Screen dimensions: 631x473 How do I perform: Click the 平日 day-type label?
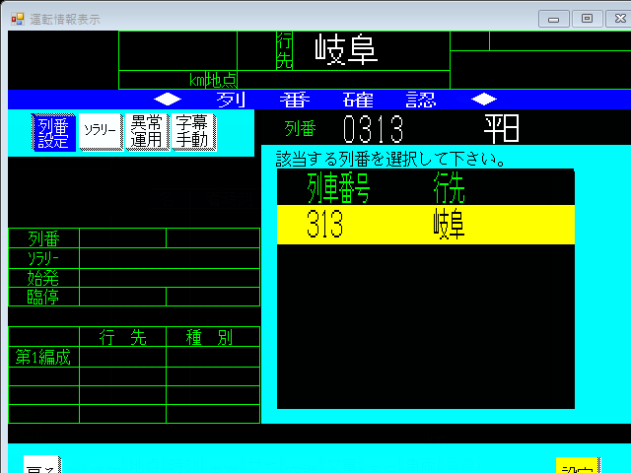coord(502,129)
